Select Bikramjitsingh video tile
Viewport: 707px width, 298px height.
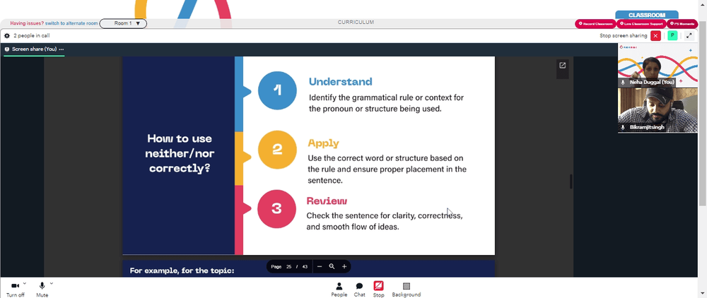657,110
